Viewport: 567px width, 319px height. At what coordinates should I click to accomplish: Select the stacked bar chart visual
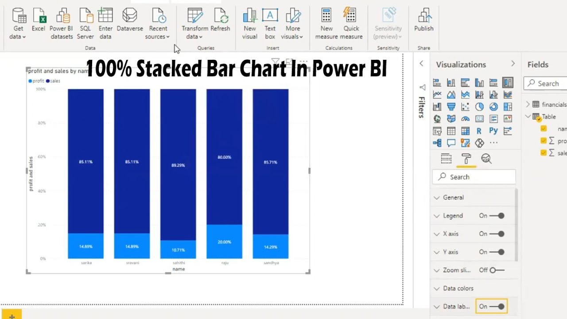tap(437, 83)
